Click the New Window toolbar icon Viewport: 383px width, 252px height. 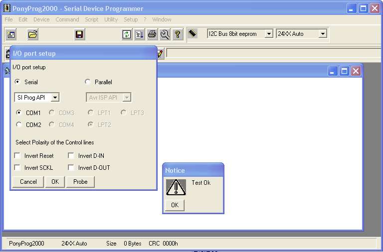pyautogui.click(x=10, y=34)
